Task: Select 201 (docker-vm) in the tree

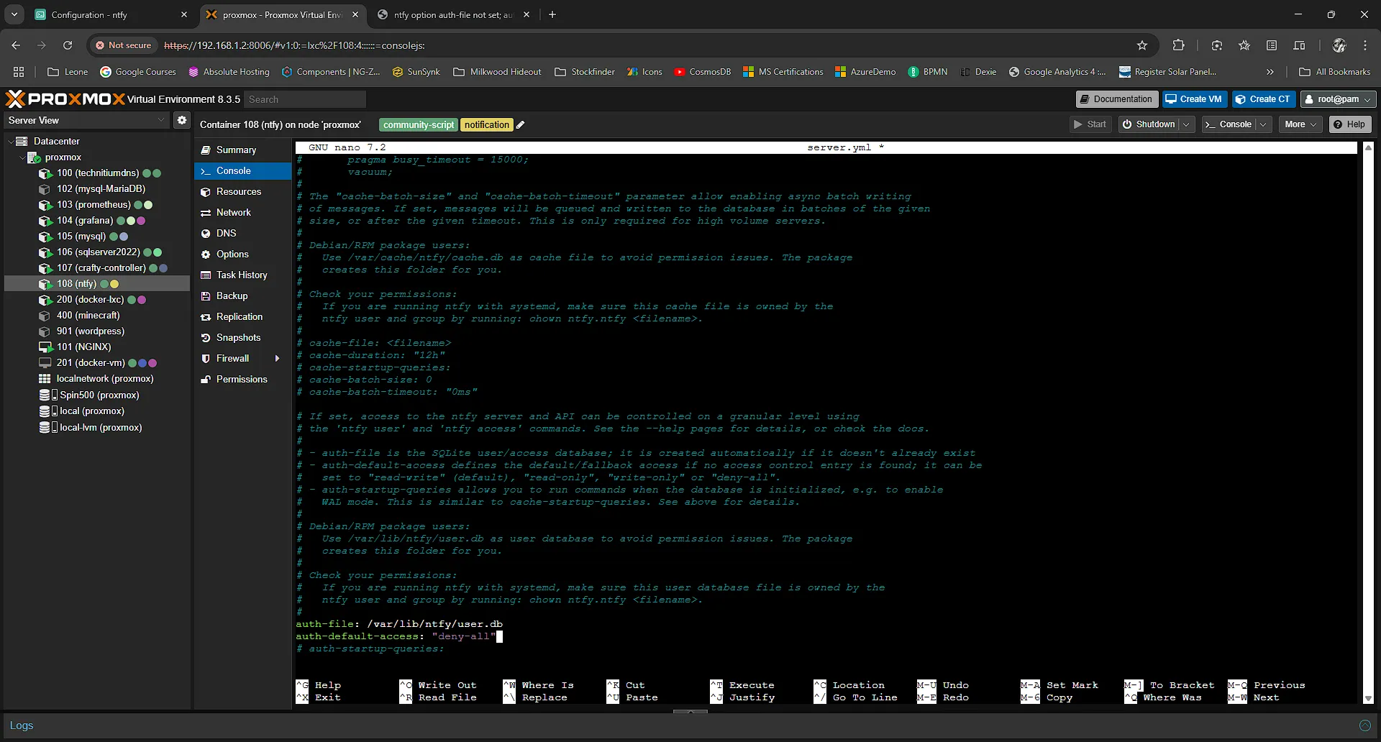Action: click(x=91, y=363)
